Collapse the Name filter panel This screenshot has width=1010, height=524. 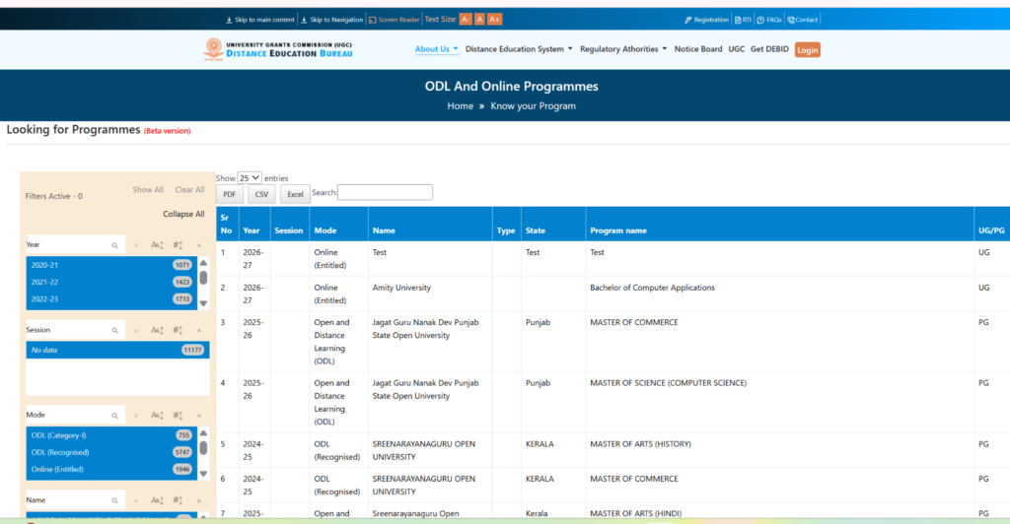(x=199, y=500)
